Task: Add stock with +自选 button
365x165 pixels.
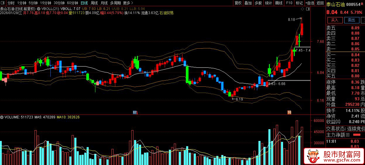Action: (310, 3)
